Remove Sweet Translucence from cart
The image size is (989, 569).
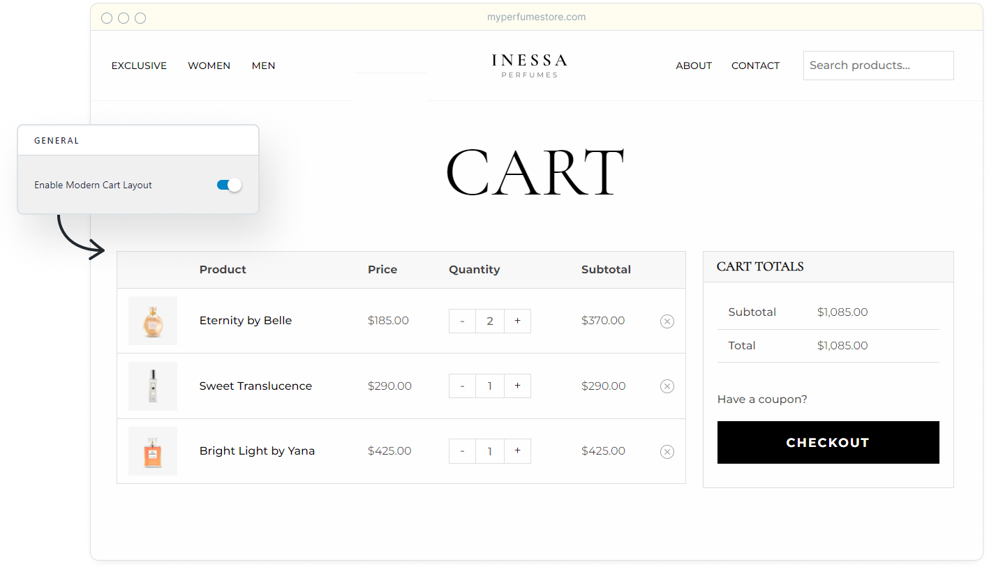[667, 386]
